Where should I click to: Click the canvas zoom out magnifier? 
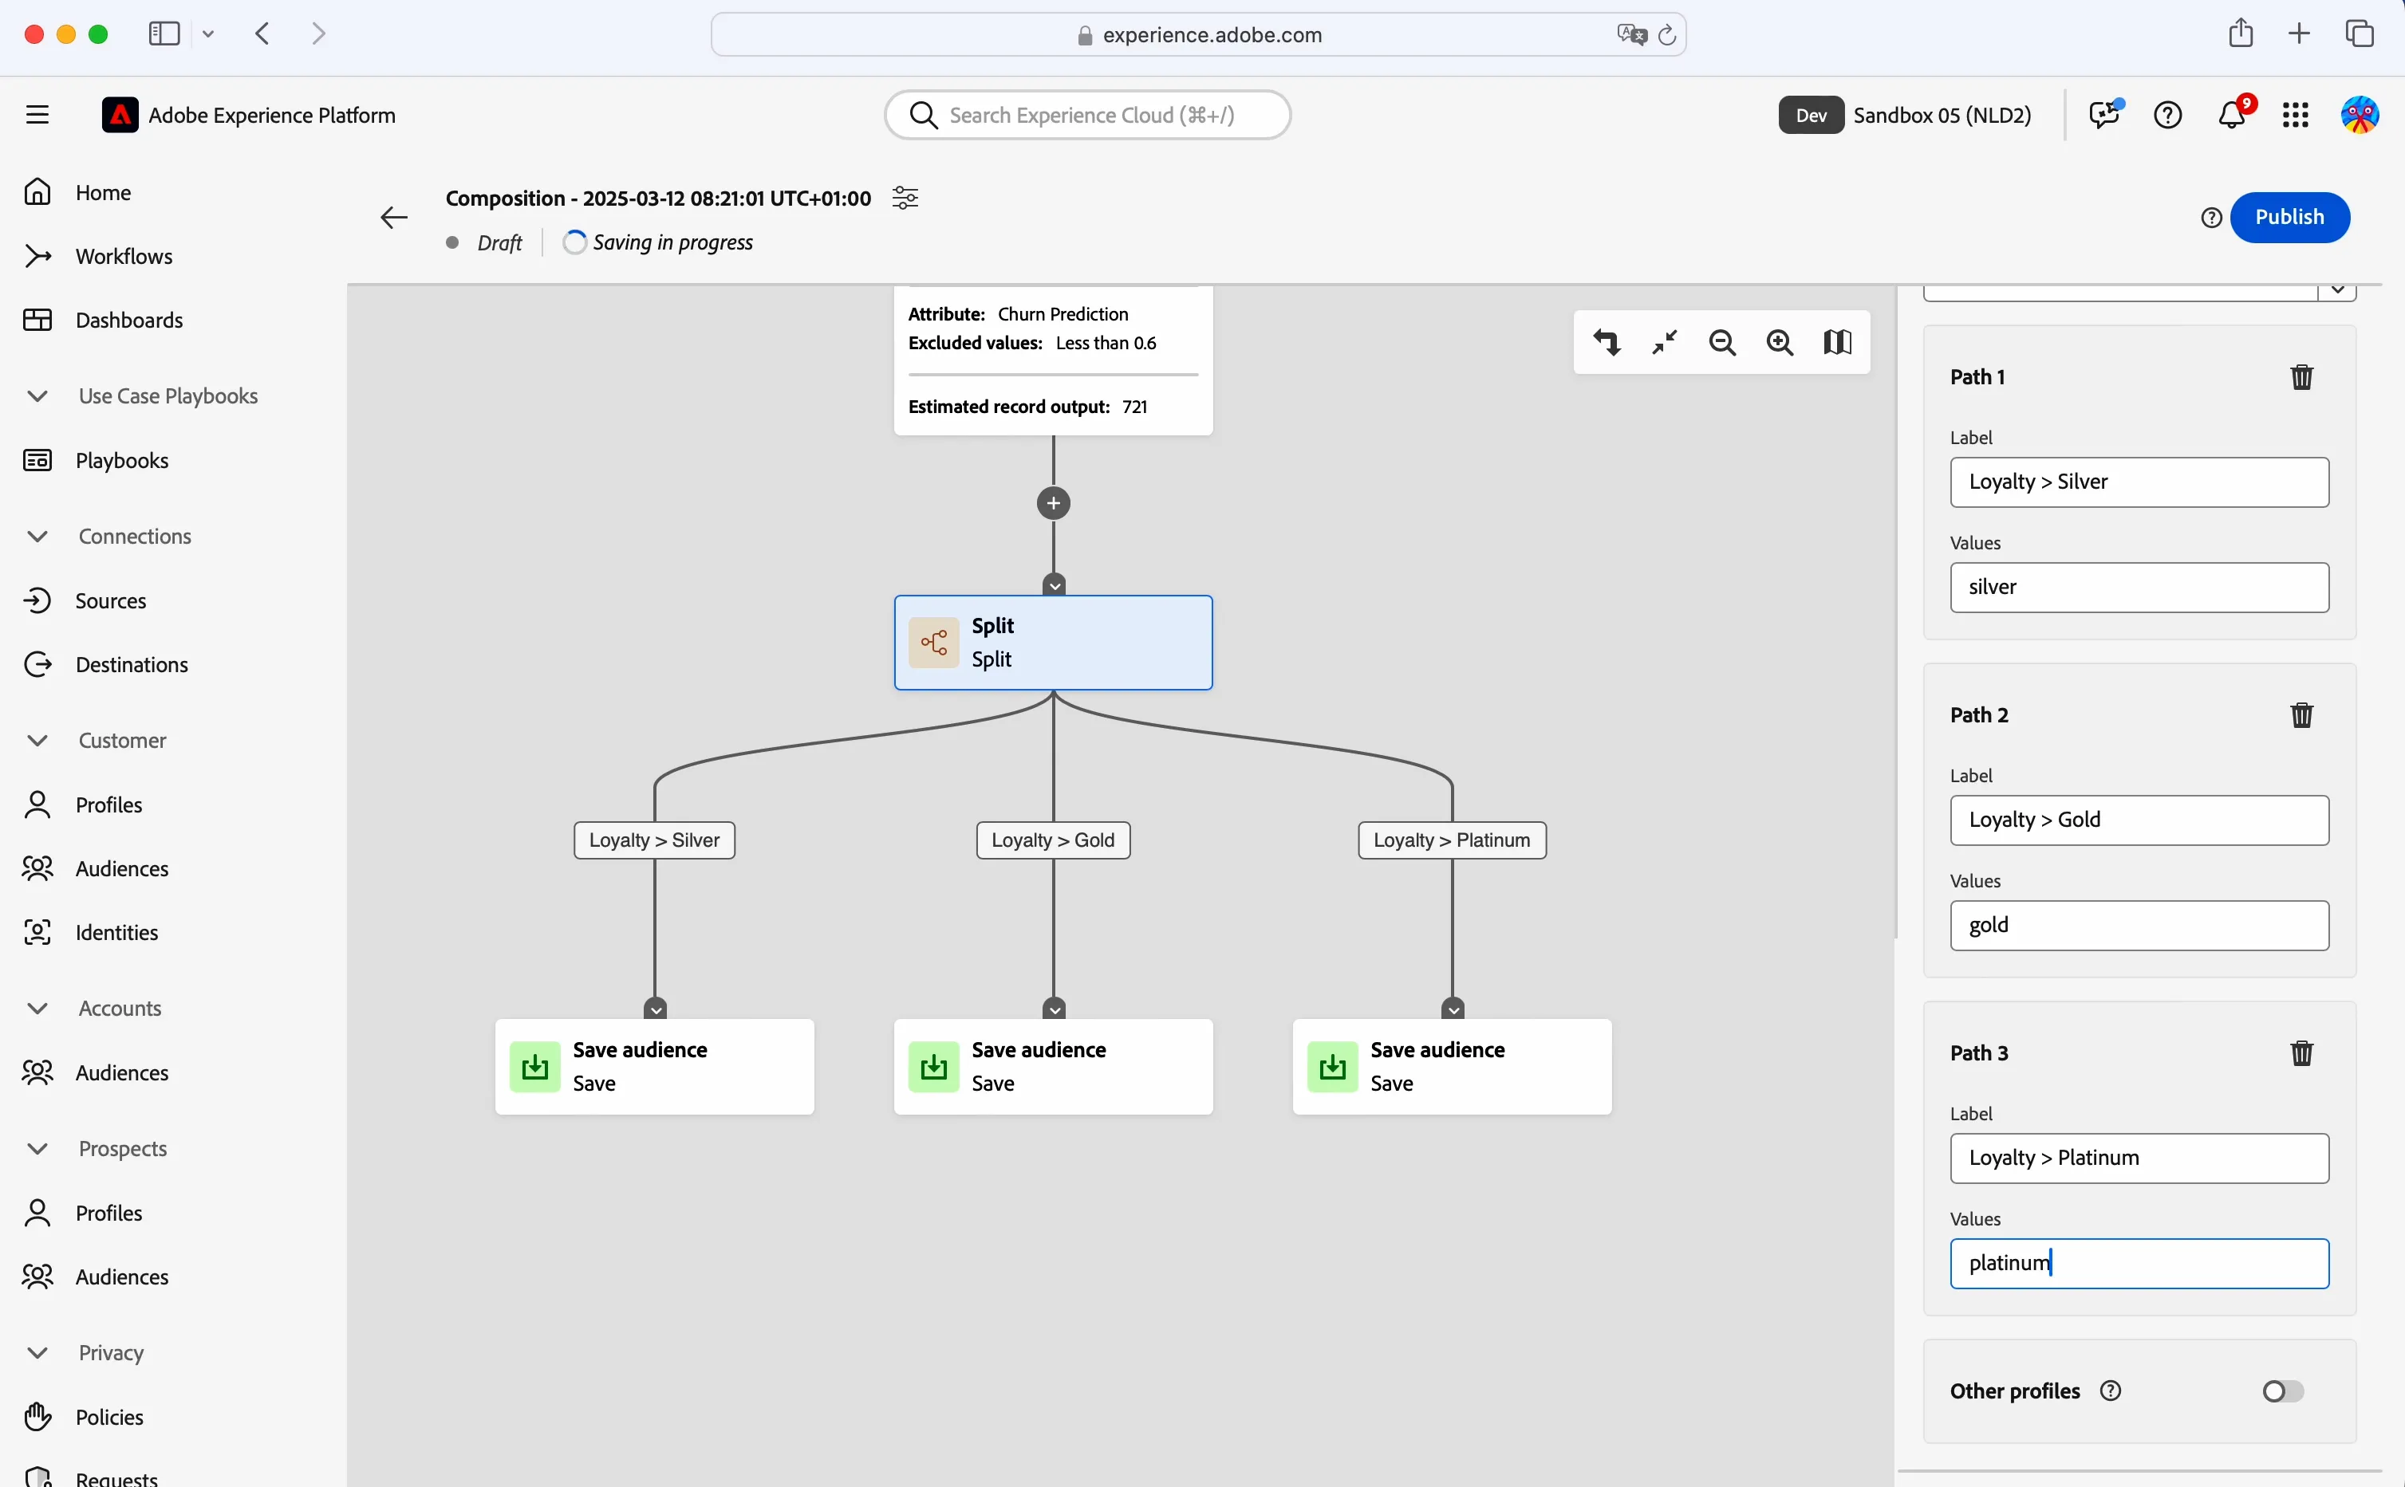(x=1722, y=342)
